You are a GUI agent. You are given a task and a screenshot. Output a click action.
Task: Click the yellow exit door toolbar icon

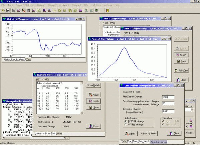pos(108,10)
